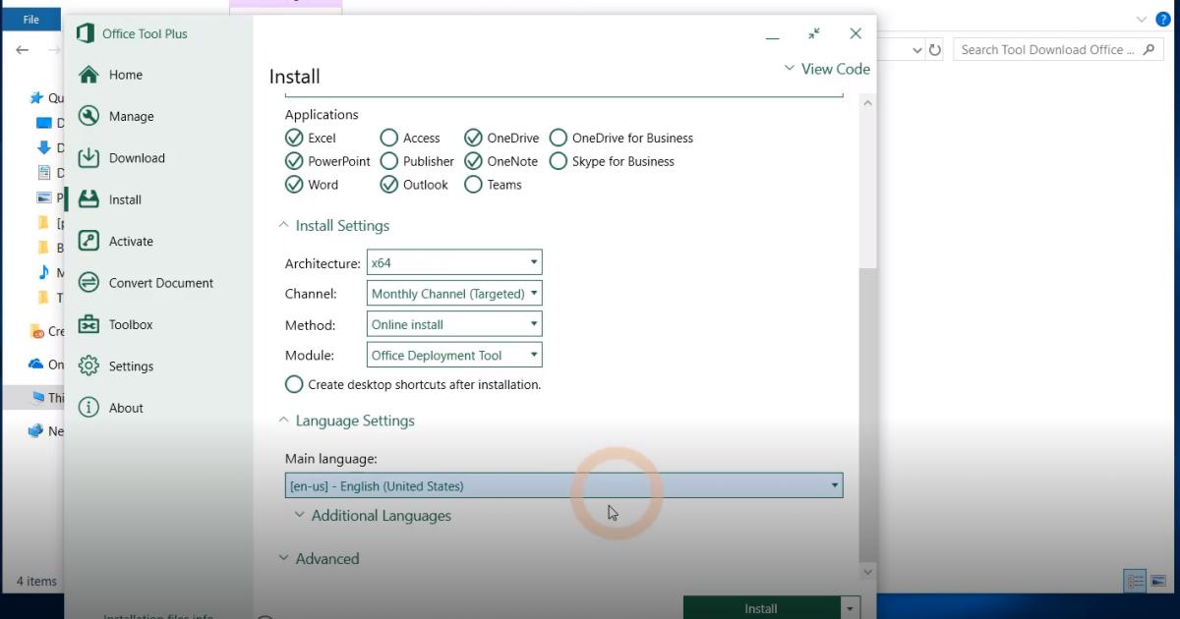Select the Install tab in the sidebar

click(x=122, y=198)
